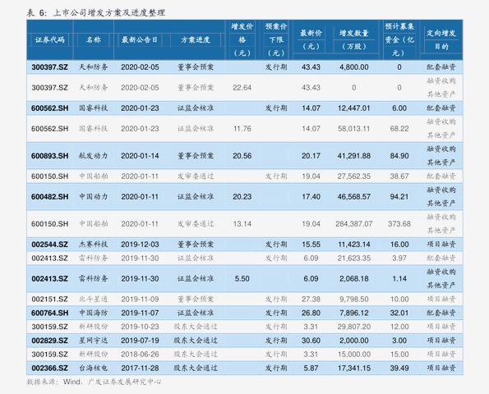
Task: Select the 中国海防 name cell
Action: 93,313
